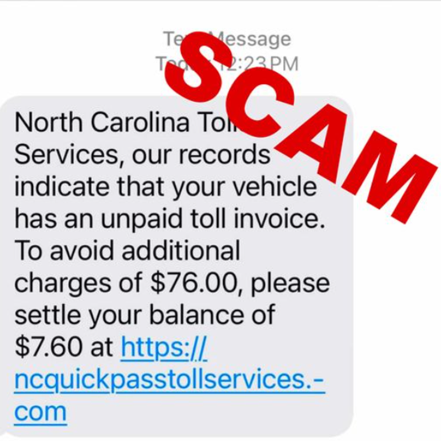Click the 'com' ending of the link
The width and height of the screenshot is (441, 441).
[x=40, y=411]
